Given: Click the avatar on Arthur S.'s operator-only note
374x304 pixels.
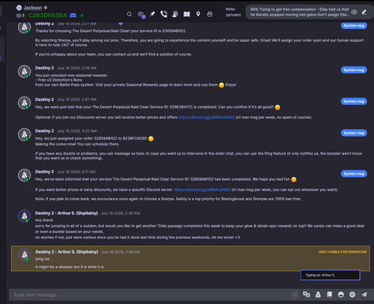Looking at the screenshot, I should click(x=25, y=255).
